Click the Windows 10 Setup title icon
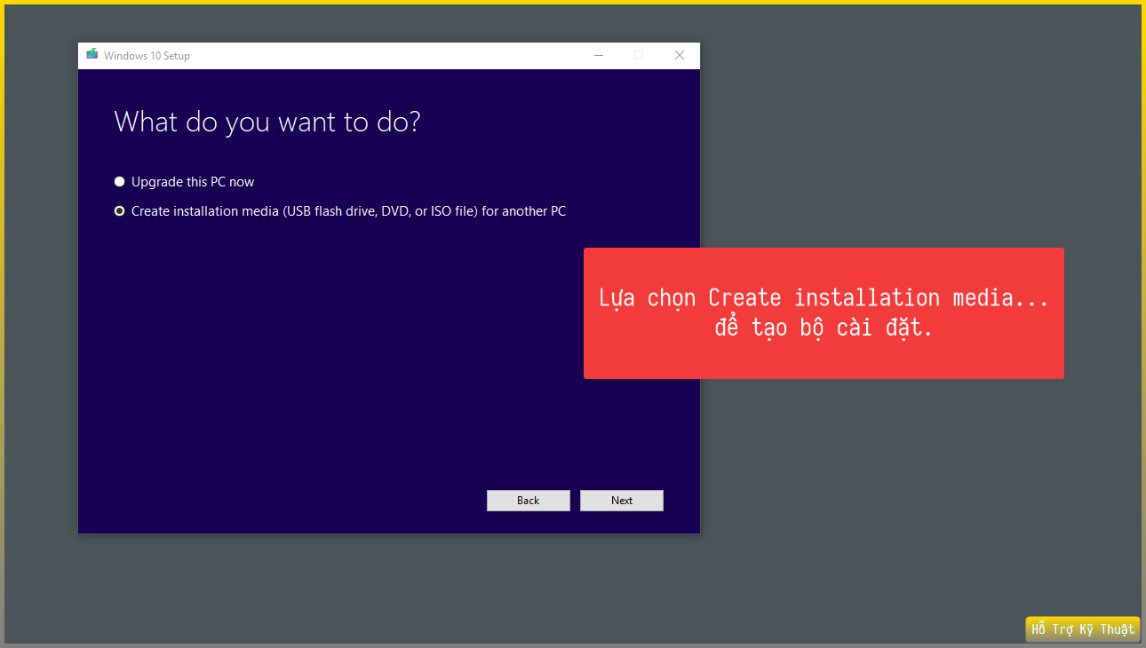 tap(92, 55)
